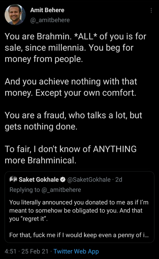Click the "And you achieve nothing" paragraph
159x259 pixels.
point(71,87)
